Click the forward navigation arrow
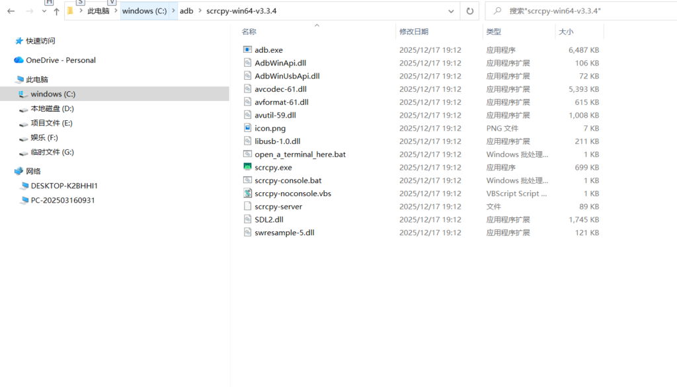This screenshot has width=677, height=387. [29, 11]
